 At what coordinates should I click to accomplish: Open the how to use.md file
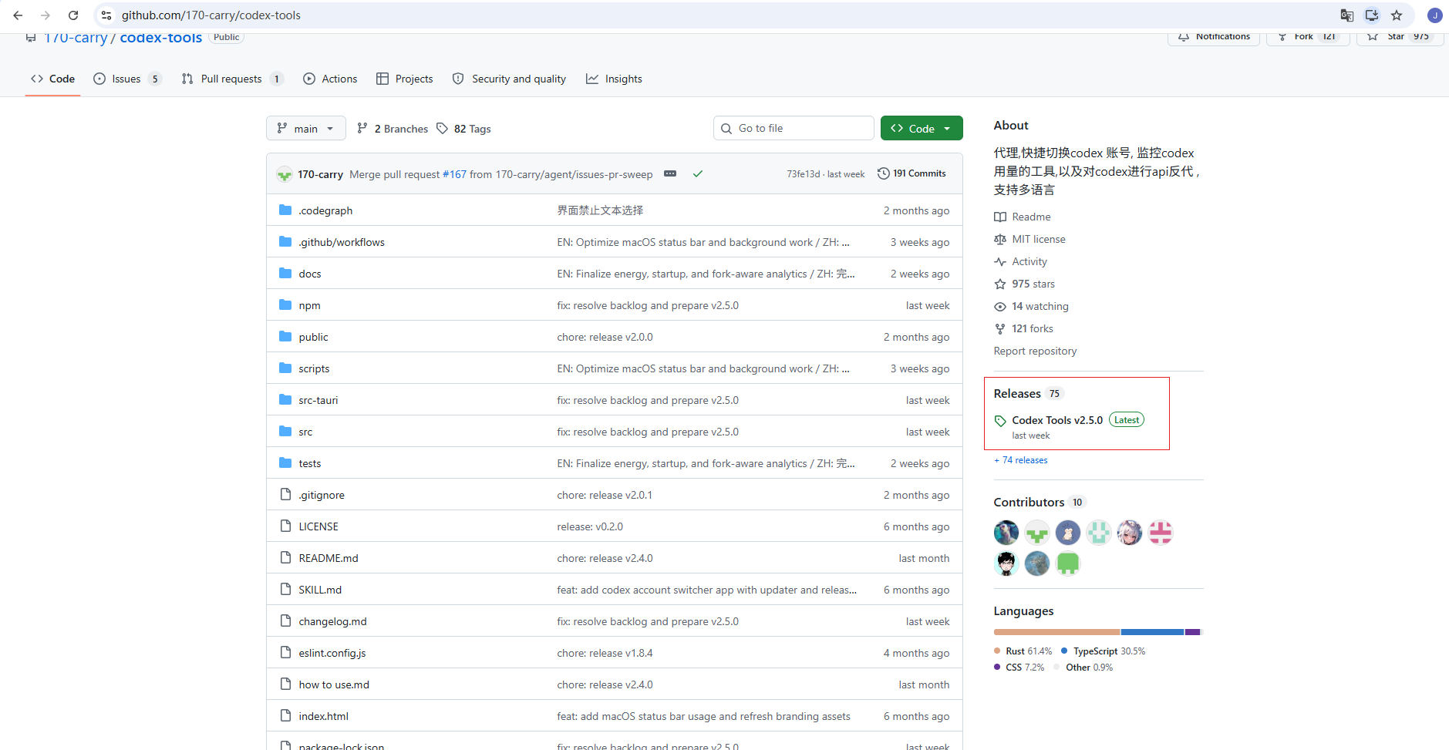point(334,684)
